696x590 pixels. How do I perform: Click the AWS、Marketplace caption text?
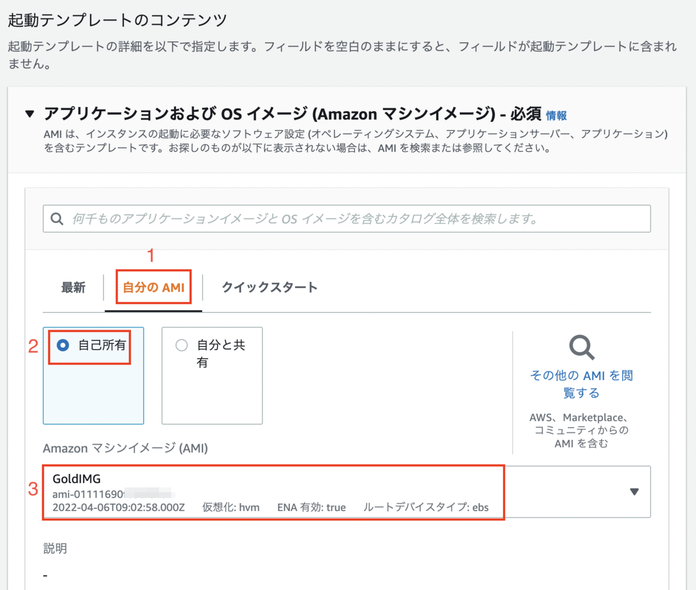(x=581, y=430)
